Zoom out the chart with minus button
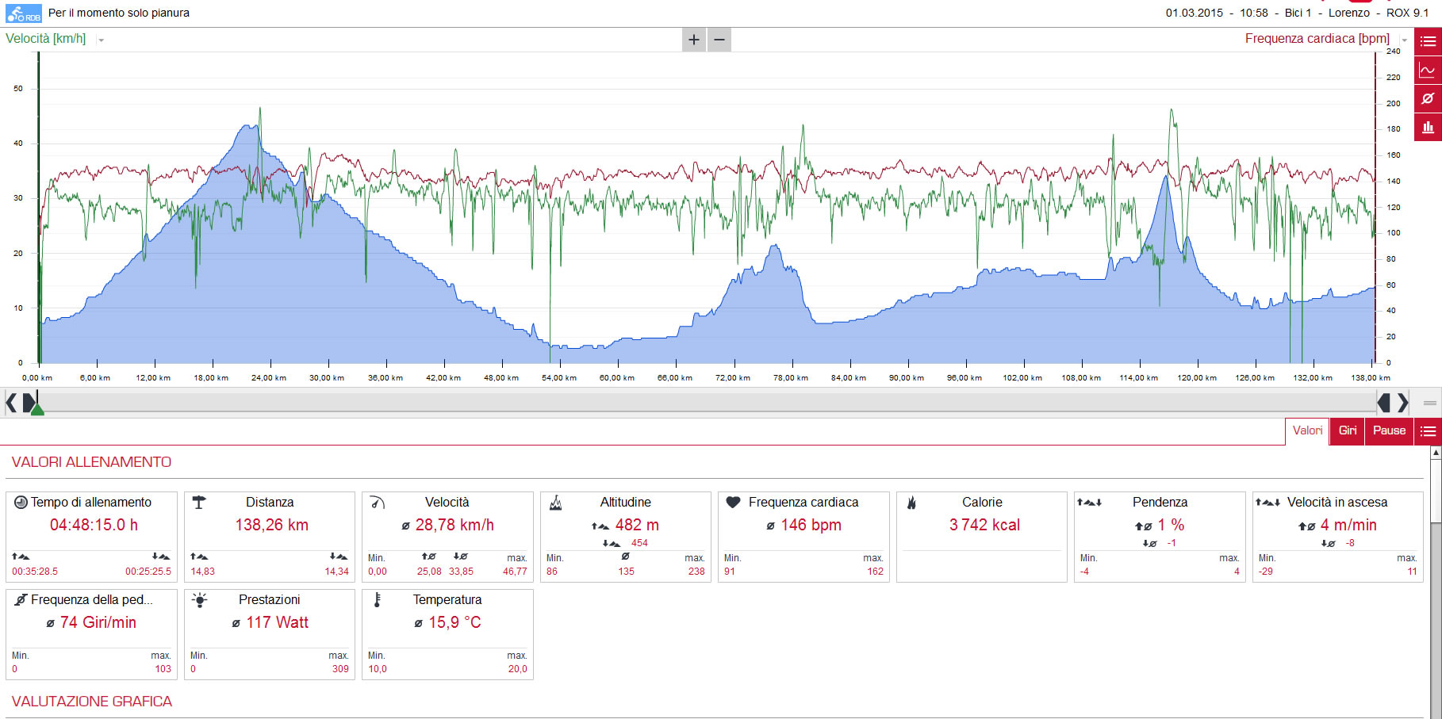This screenshot has height=719, width=1442. (x=719, y=40)
